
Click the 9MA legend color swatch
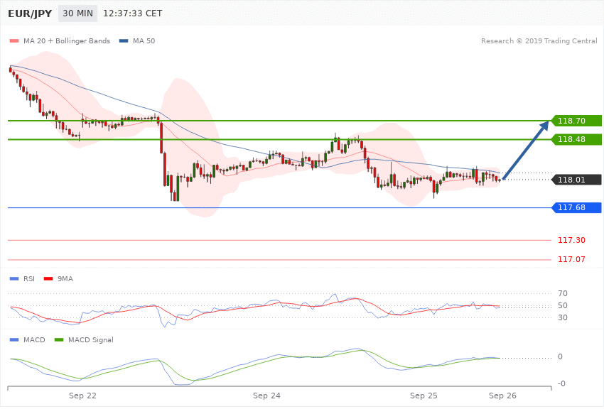pyautogui.click(x=48, y=278)
